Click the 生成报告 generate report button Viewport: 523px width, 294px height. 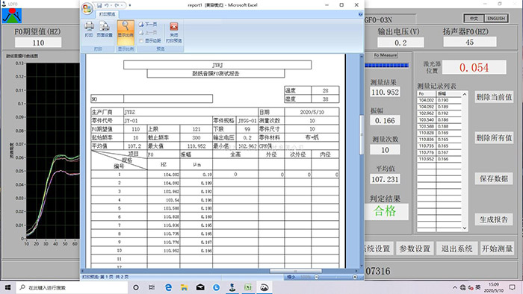tap(494, 219)
